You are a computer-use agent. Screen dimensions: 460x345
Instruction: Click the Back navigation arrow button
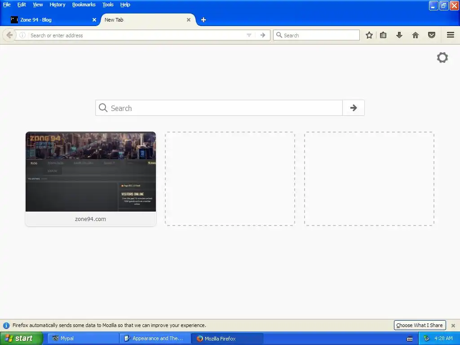point(9,35)
